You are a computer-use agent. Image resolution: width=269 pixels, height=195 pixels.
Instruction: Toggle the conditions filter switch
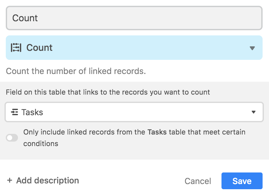click(x=12, y=138)
